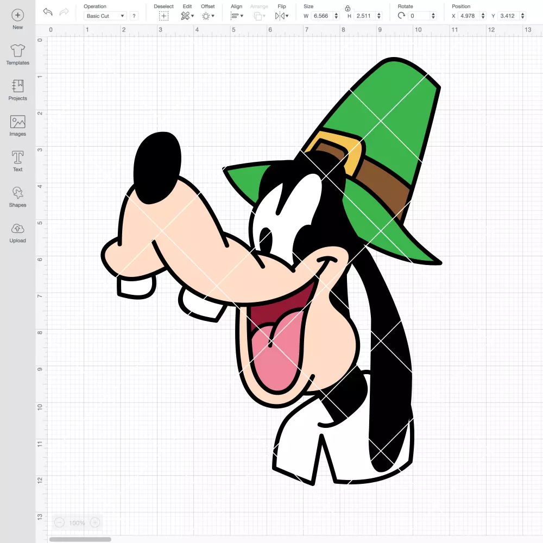Open the Shapes panel
Screen dimensions: 543x543
click(18, 197)
